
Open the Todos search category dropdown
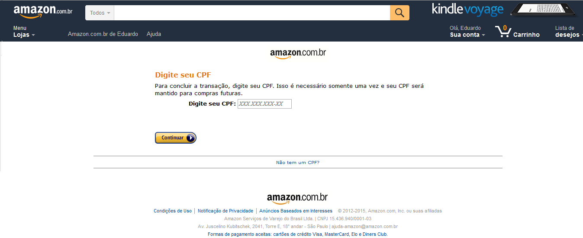pos(100,13)
